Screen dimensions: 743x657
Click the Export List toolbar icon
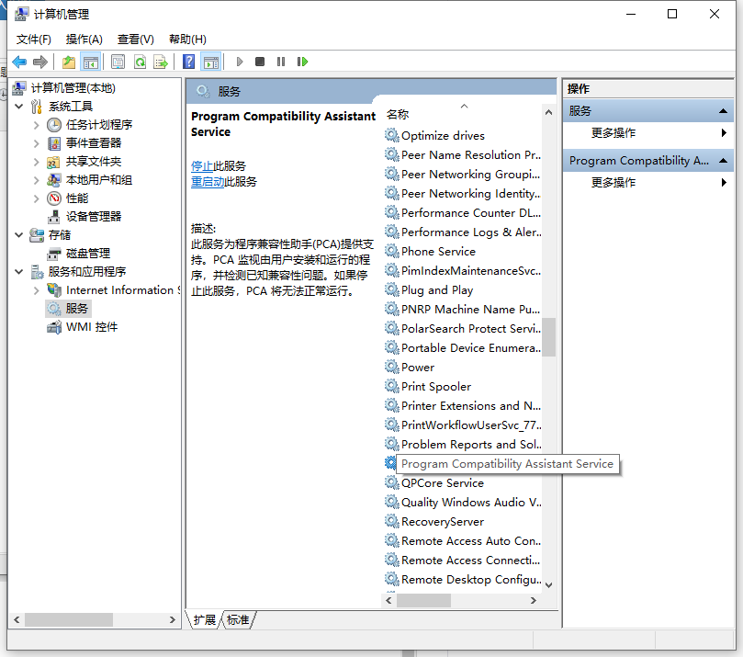pyautogui.click(x=161, y=62)
